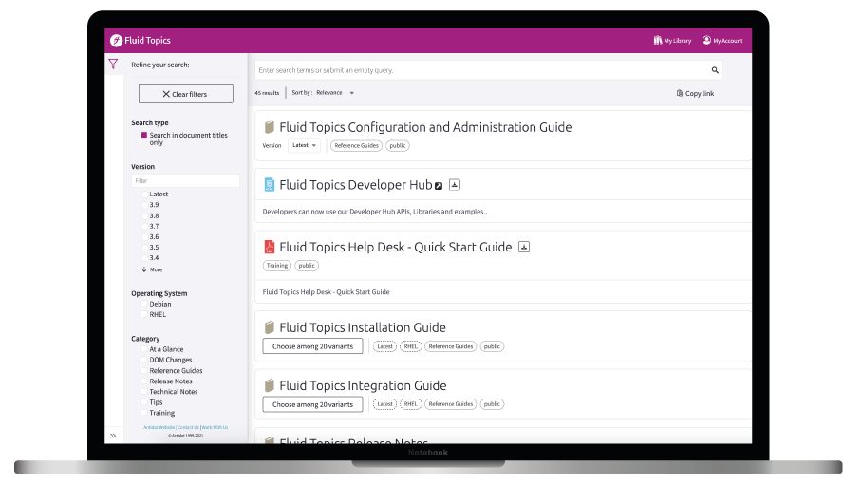Toggle Search in document titles only
This screenshot has height=483, width=862.
click(x=144, y=135)
